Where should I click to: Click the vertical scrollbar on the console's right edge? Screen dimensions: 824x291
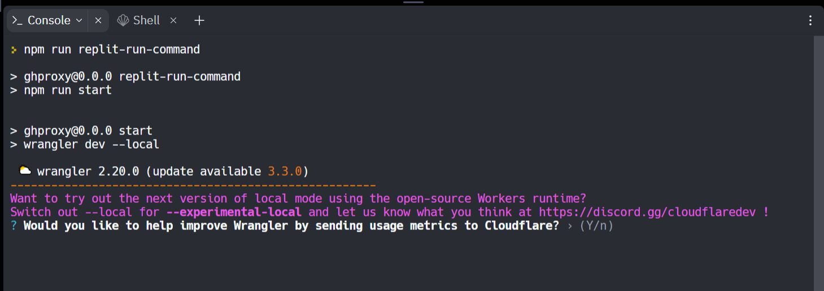tap(819, 158)
